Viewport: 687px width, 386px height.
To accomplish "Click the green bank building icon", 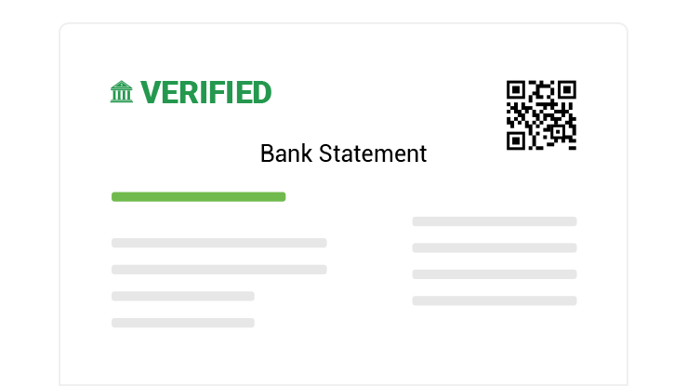I will 122,92.
